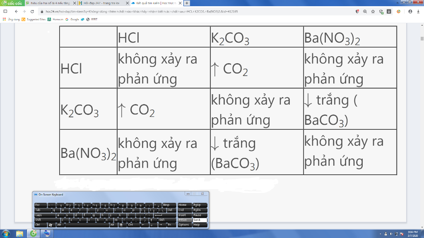
Task: Open the downloads arrow icon at toolbar end
Action: click(x=418, y=12)
